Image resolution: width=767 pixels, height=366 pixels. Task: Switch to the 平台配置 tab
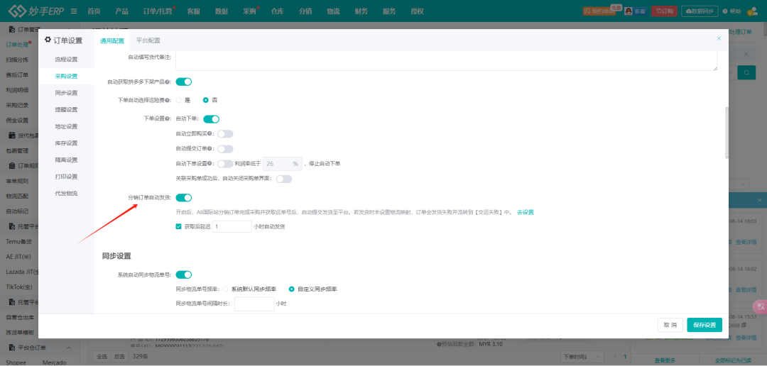[x=148, y=40]
